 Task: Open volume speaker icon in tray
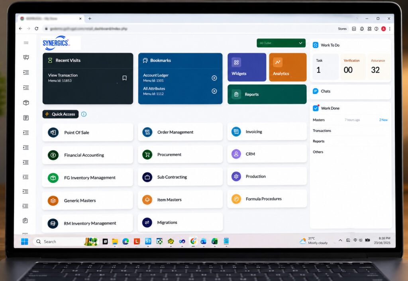click(361, 240)
